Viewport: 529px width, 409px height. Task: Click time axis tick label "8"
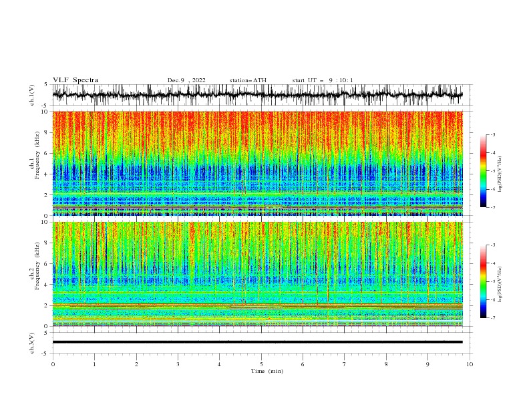pyautogui.click(x=386, y=364)
